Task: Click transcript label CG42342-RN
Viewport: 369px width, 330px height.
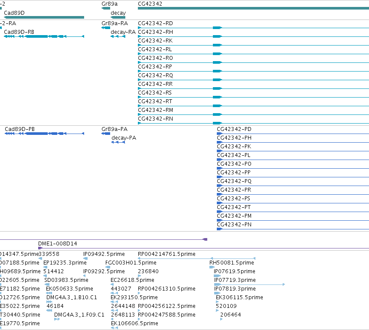Action: [x=155, y=119]
